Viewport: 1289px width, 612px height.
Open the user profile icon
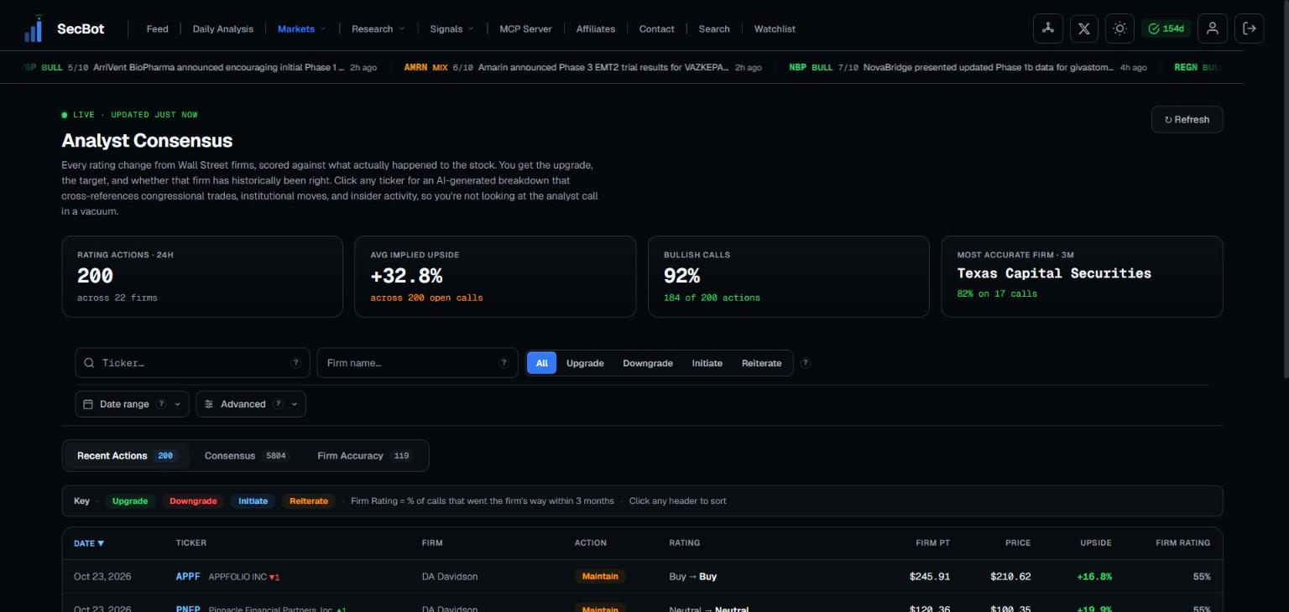click(x=1212, y=29)
